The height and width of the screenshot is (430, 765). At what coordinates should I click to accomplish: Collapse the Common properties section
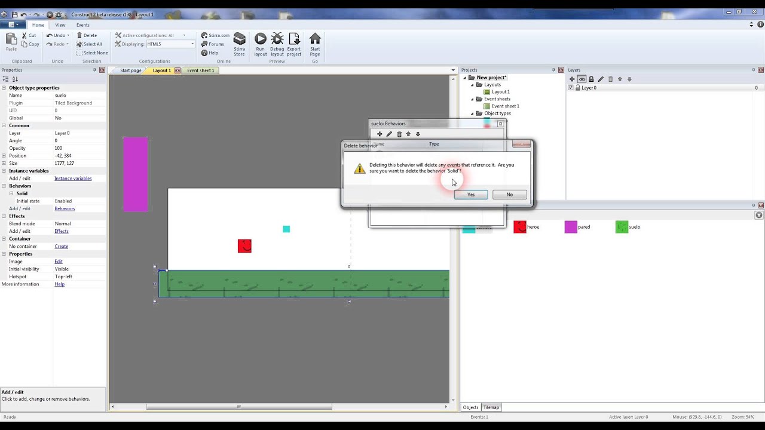click(4, 125)
